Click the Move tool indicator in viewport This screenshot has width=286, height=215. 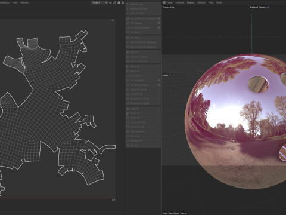click(x=167, y=75)
